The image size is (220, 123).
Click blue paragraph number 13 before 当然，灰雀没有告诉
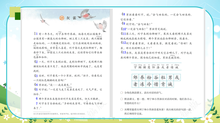[124, 52]
